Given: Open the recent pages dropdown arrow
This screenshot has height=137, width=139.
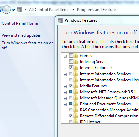Looking at the screenshot, I should (x=13, y=10).
